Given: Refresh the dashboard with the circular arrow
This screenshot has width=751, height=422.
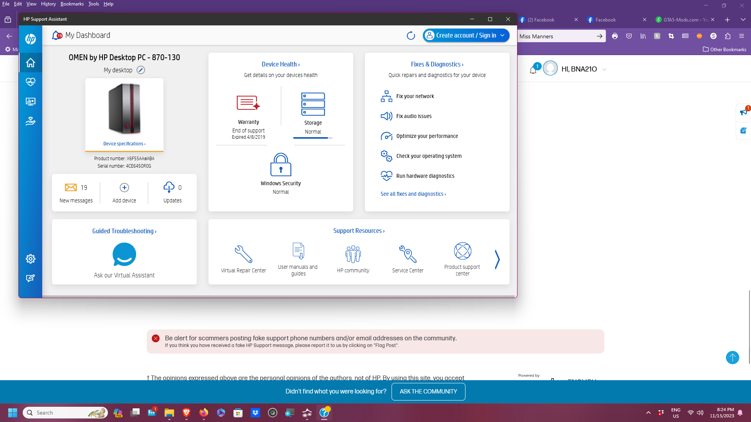Looking at the screenshot, I should point(411,35).
